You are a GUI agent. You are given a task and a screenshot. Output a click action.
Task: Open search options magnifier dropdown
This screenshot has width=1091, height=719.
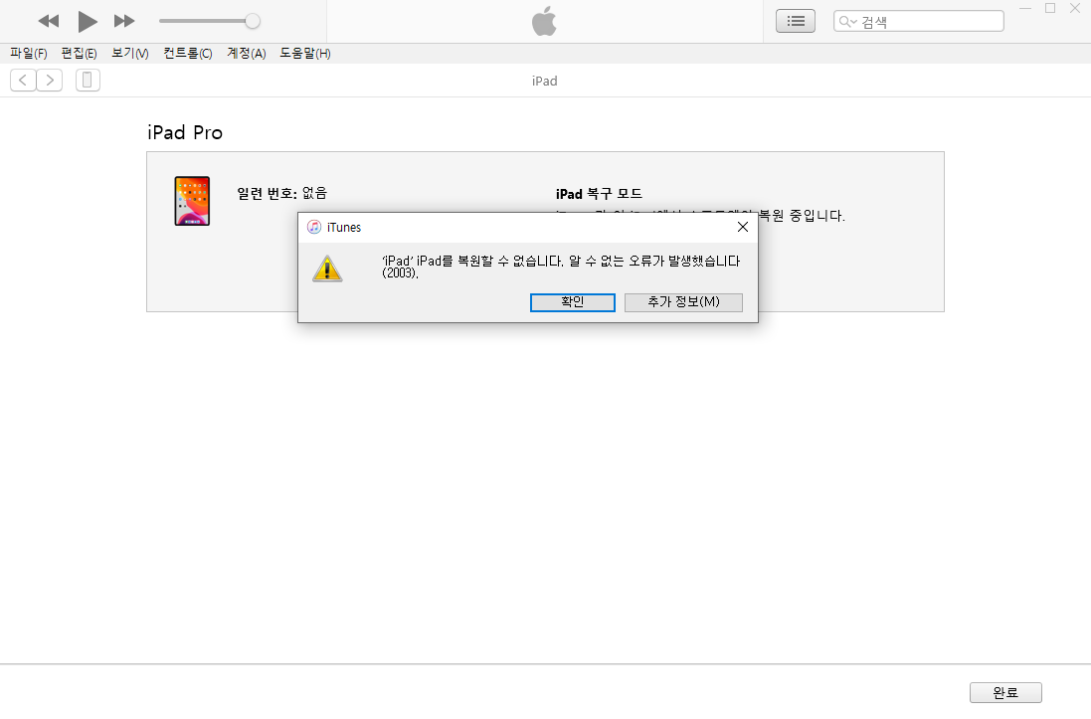tap(847, 22)
